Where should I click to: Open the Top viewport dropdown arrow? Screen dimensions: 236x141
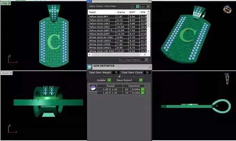(x=9, y=3)
